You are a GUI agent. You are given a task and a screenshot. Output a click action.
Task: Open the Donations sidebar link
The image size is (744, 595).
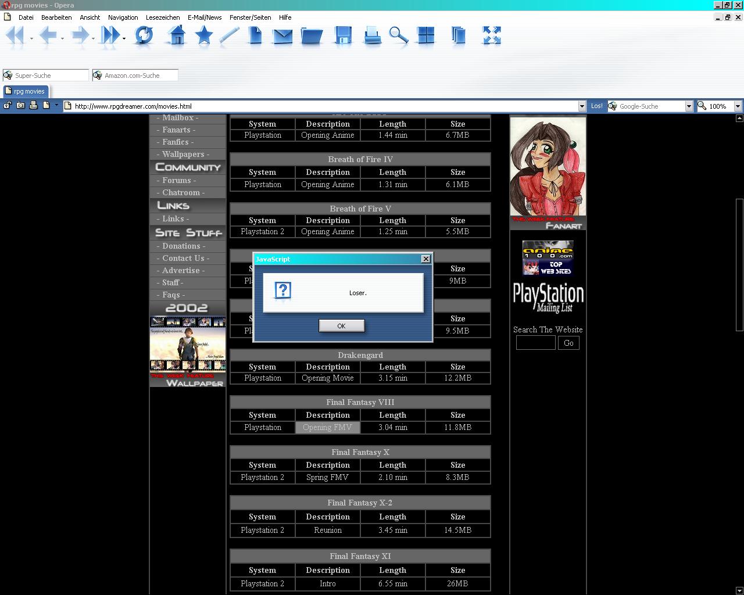pyautogui.click(x=181, y=246)
